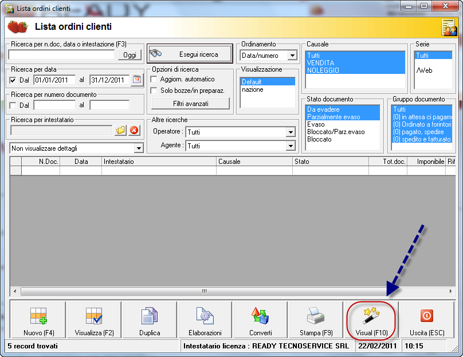Select NOLEGGIO in Causale list

click(x=355, y=70)
